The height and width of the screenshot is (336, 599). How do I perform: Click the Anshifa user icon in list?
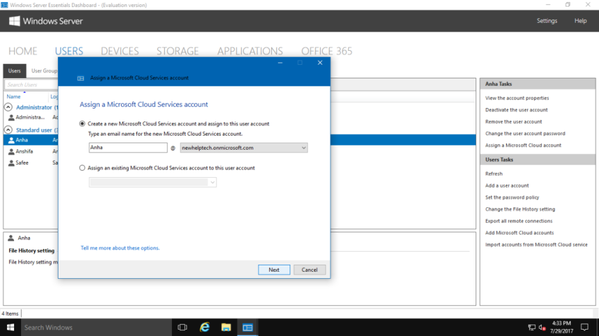12,151
